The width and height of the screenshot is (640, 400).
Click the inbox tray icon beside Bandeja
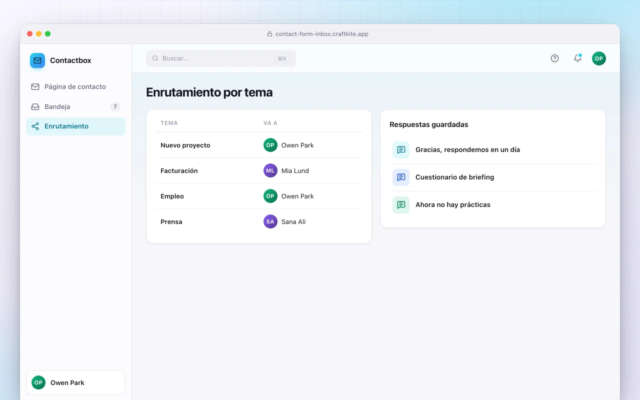pos(35,106)
